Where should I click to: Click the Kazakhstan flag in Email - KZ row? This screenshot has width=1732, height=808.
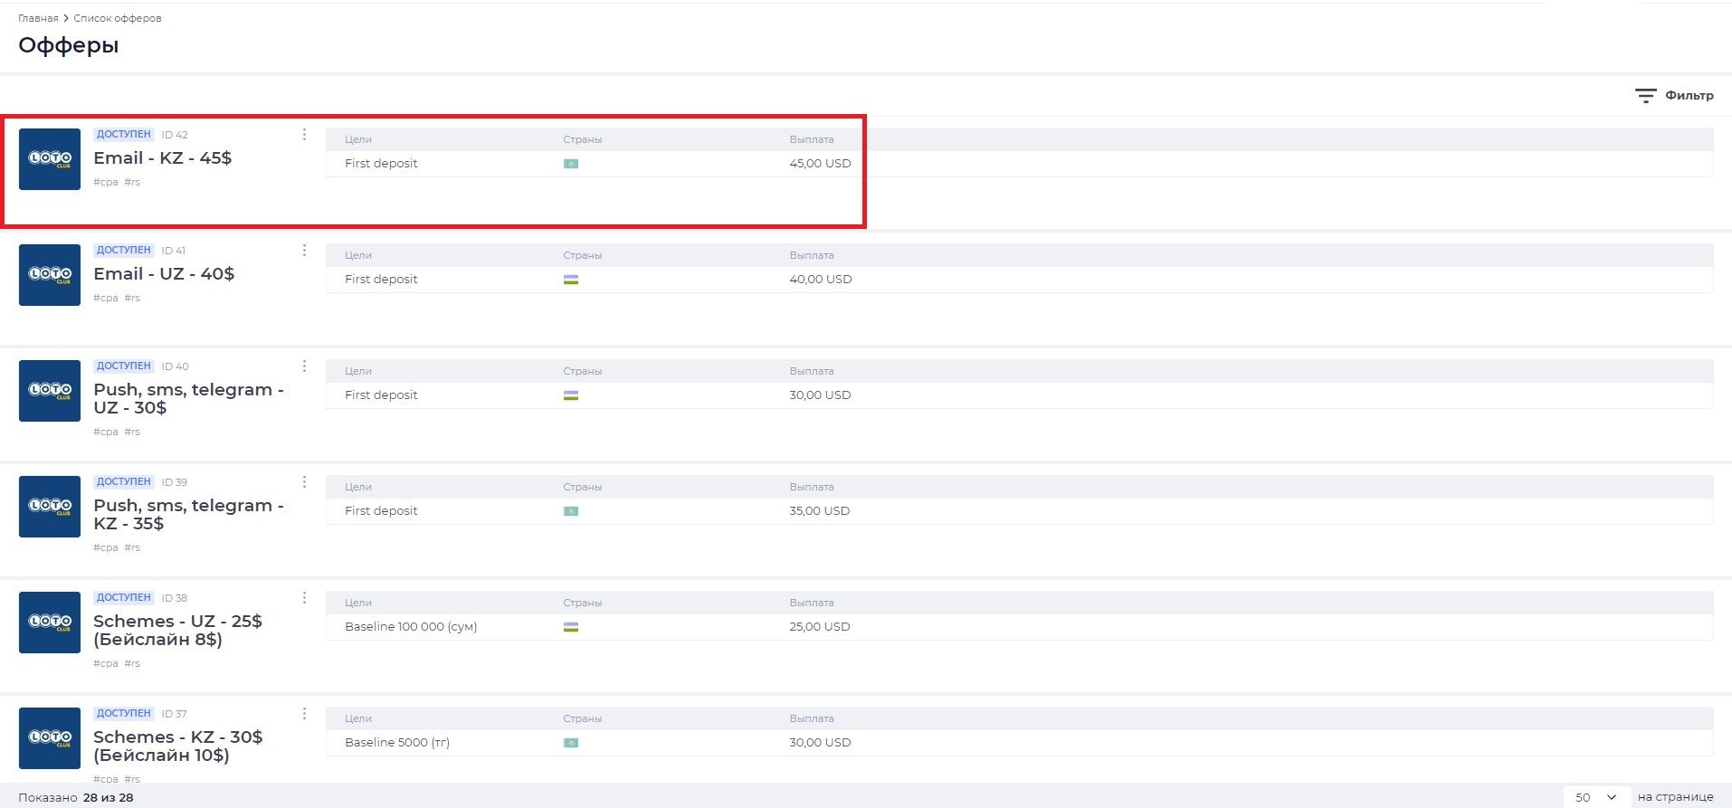click(571, 164)
